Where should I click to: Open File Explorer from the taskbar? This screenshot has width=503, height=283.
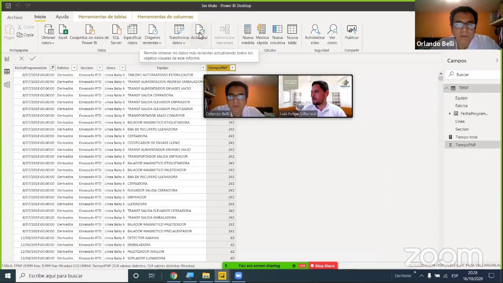(x=206, y=276)
